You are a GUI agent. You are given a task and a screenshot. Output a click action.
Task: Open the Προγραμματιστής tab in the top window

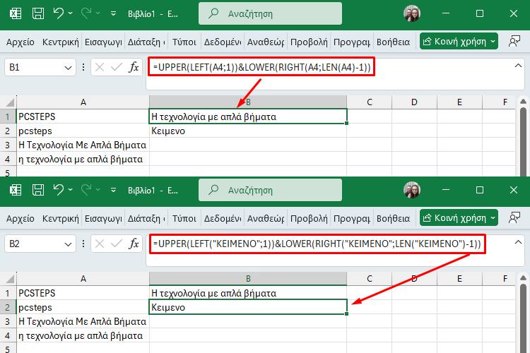pyautogui.click(x=352, y=42)
